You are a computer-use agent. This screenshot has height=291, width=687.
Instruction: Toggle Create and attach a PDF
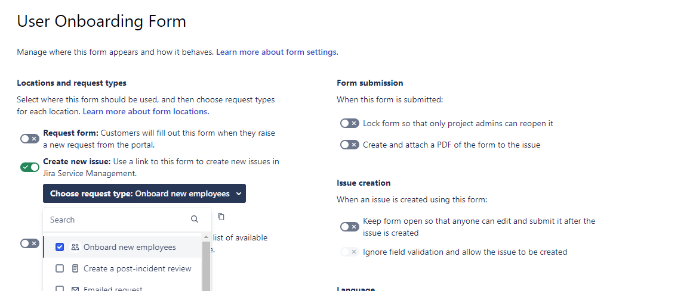pyautogui.click(x=349, y=145)
